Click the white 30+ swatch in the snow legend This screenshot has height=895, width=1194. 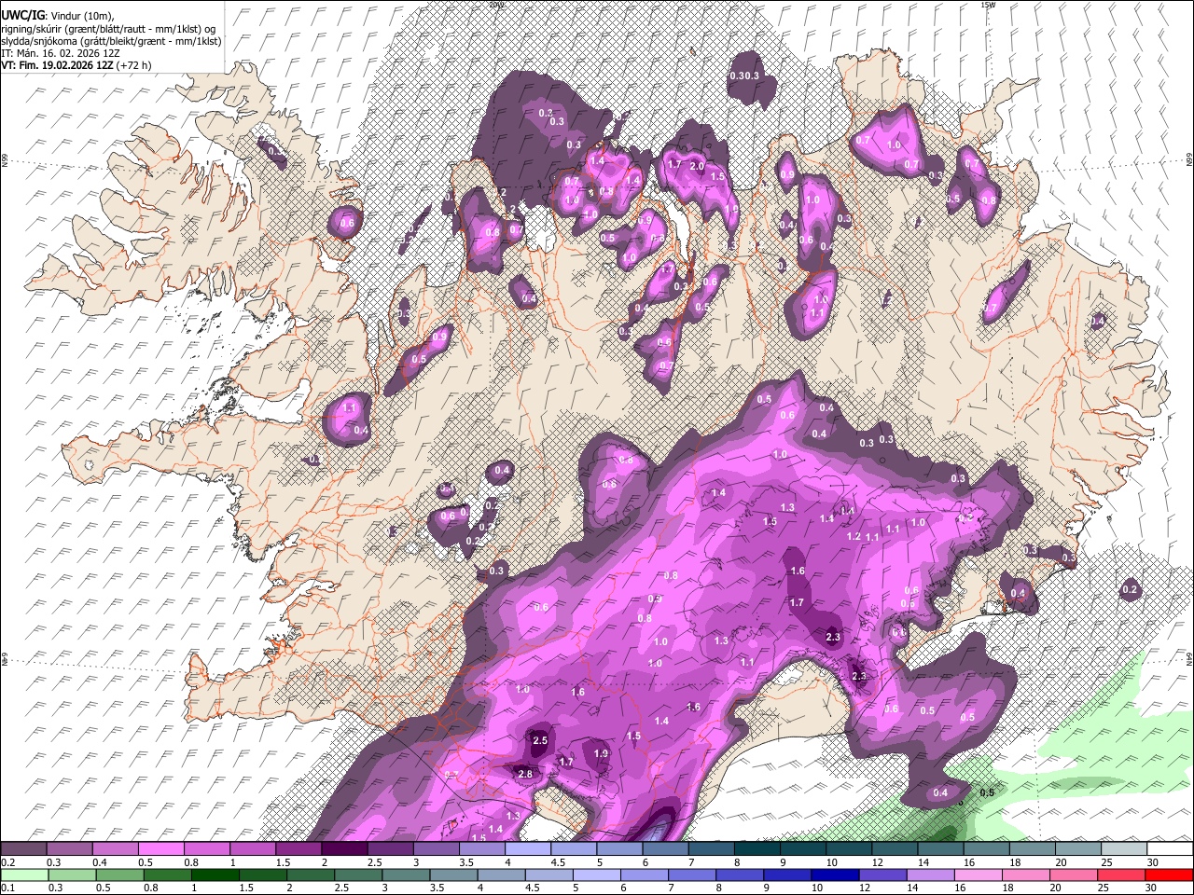(x=1170, y=849)
